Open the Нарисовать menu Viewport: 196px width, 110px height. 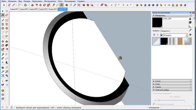pyautogui.click(x=37, y=1)
